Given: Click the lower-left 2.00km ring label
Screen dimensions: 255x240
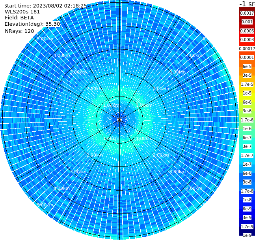Looking at the screenshot, I should (95, 155).
